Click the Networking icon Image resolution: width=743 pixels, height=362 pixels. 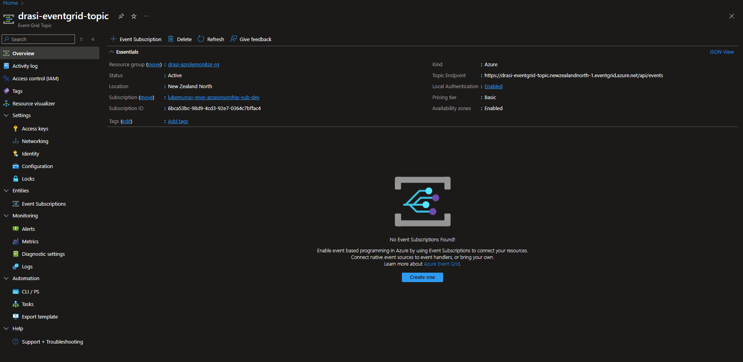pos(16,141)
